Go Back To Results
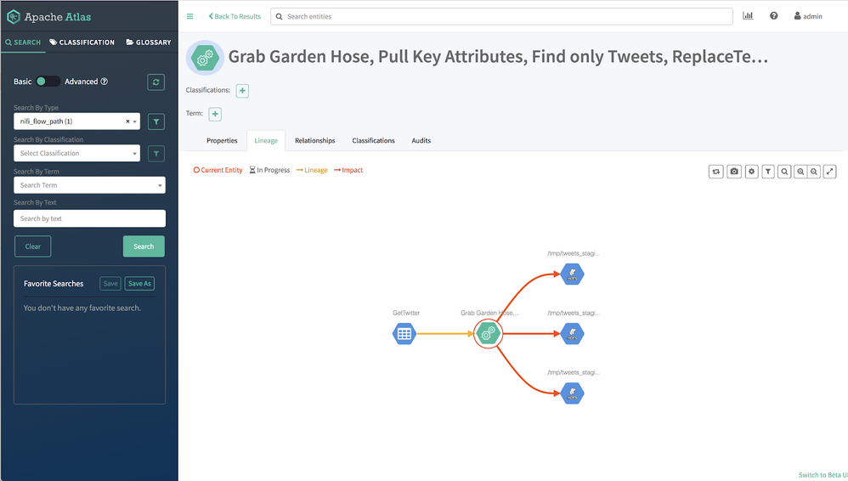 point(235,16)
